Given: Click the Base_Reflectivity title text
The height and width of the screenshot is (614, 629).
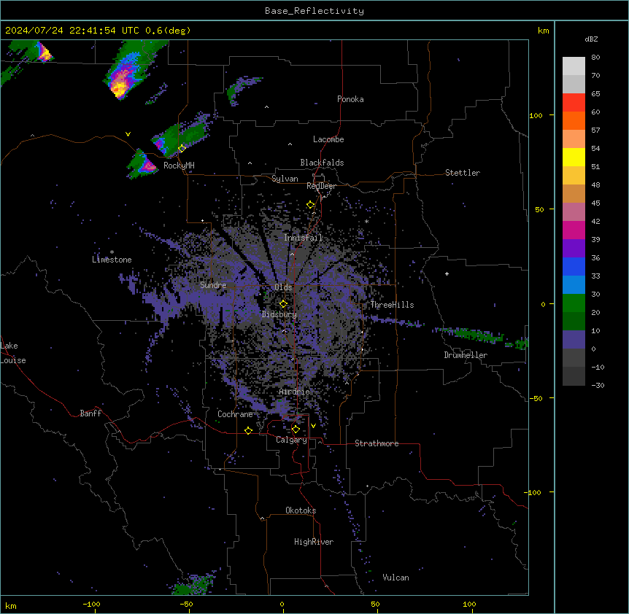Looking at the screenshot, I should tap(314, 11).
